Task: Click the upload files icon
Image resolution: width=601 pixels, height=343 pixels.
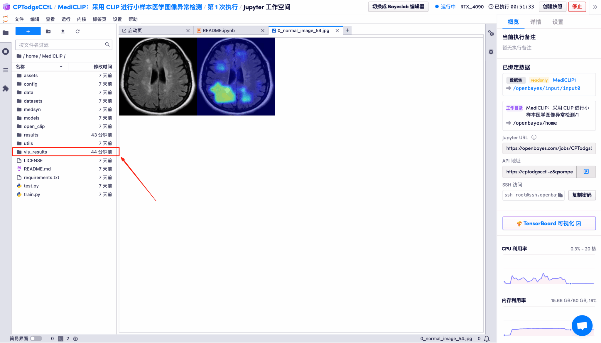Action: click(63, 31)
